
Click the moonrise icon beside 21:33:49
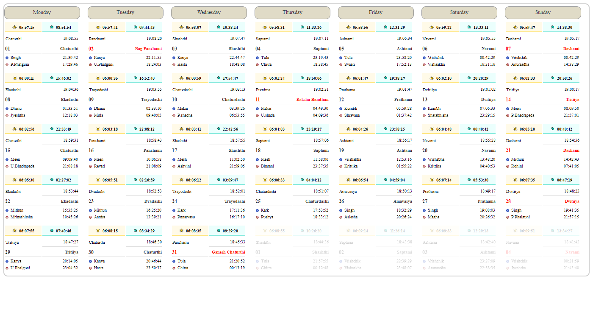pyautogui.click(x=52, y=129)
